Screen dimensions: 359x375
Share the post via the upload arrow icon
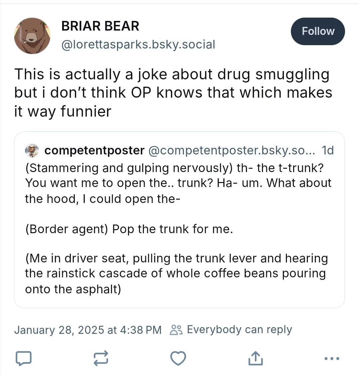pos(255,358)
